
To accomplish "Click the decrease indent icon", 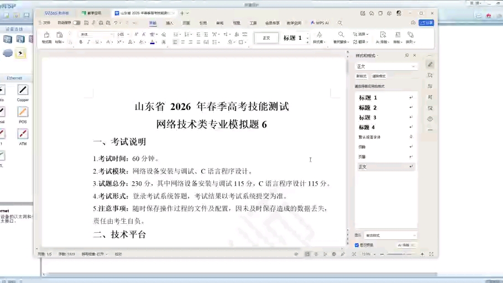I will coord(198,34).
